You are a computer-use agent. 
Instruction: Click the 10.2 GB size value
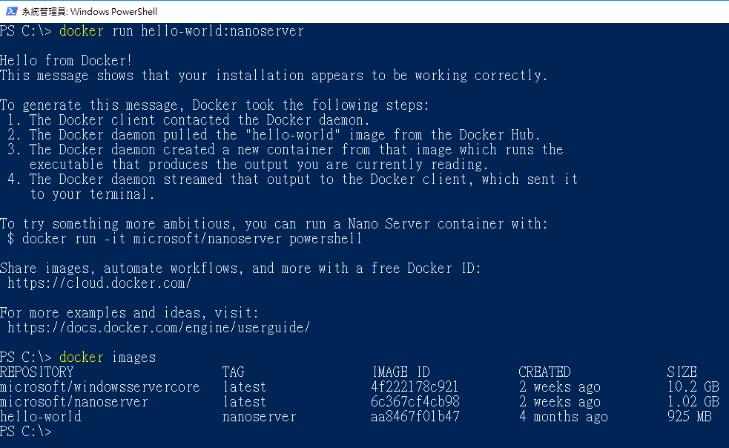(x=693, y=387)
